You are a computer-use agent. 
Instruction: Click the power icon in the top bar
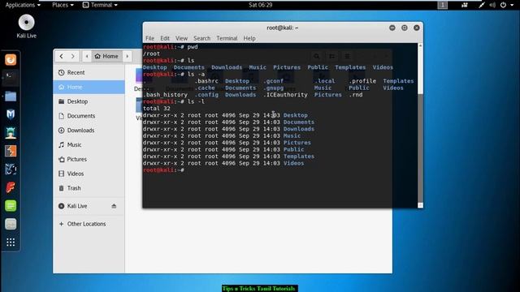503,5
